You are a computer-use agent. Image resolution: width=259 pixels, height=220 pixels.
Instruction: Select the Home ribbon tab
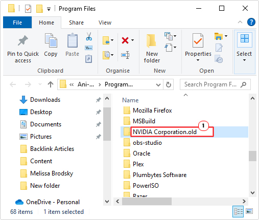pyautogui.click(x=46, y=23)
